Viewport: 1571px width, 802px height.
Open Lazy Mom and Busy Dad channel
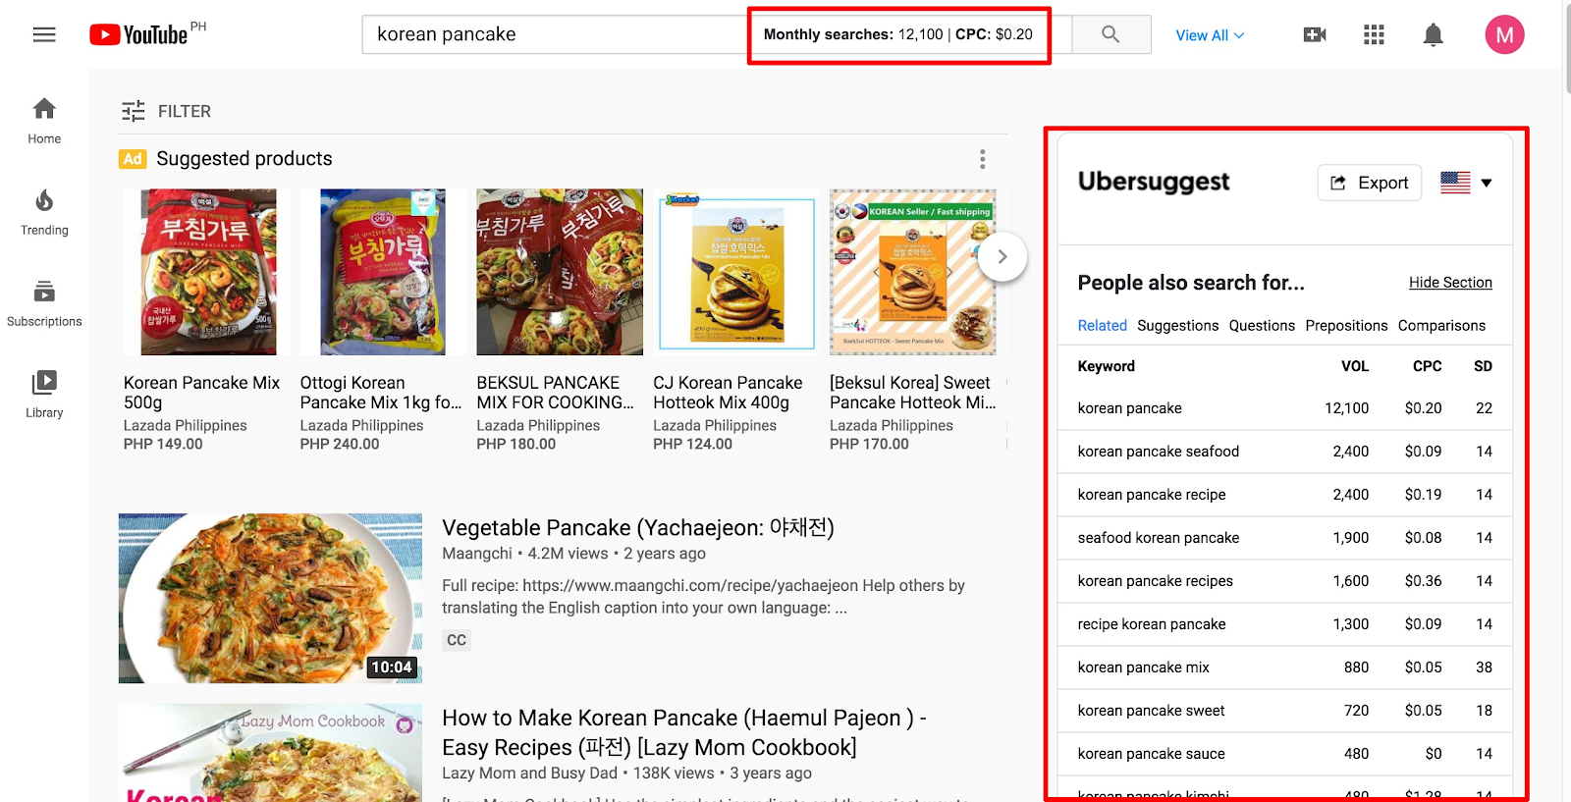point(529,774)
